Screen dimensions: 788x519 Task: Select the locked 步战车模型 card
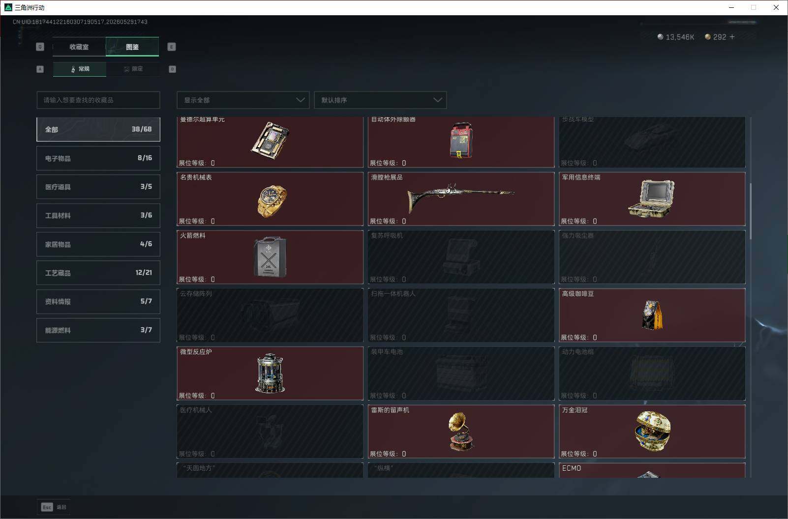(652, 142)
